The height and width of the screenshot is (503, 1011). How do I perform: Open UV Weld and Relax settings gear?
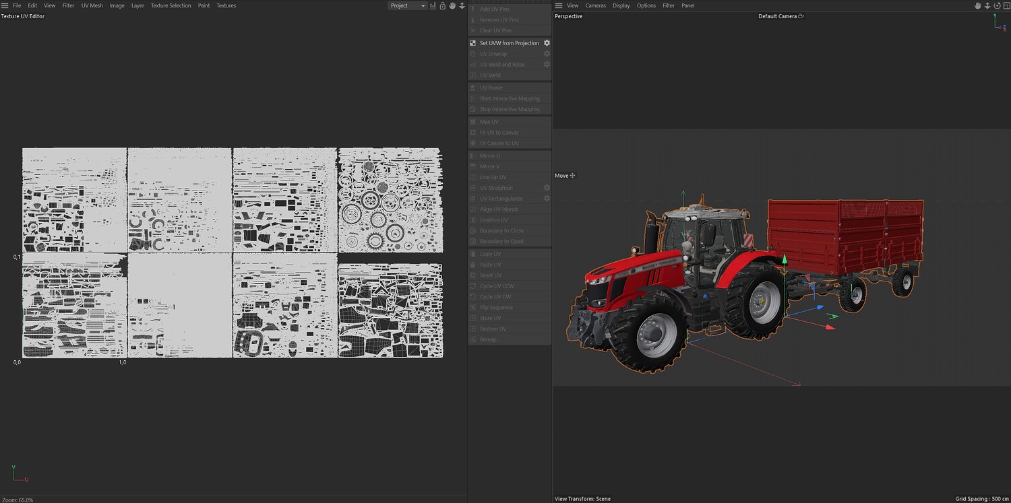click(x=547, y=65)
